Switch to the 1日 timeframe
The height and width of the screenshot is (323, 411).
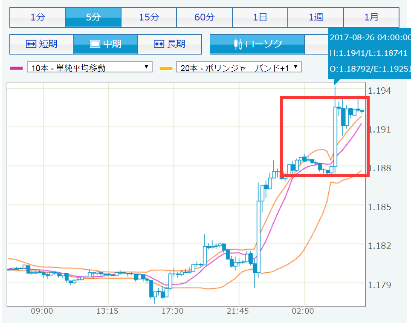(260, 17)
